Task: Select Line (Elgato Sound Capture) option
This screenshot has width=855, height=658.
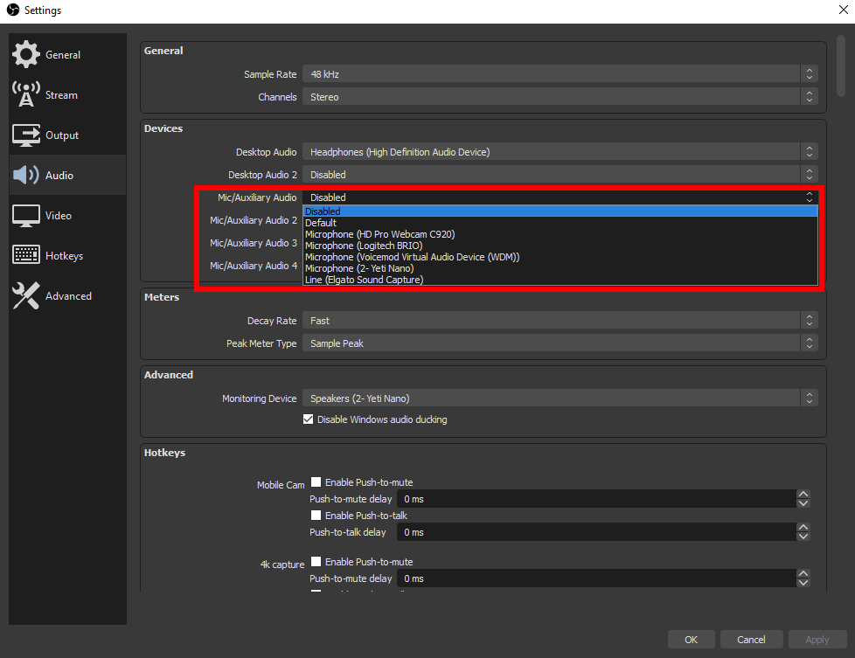Action: [x=364, y=280]
